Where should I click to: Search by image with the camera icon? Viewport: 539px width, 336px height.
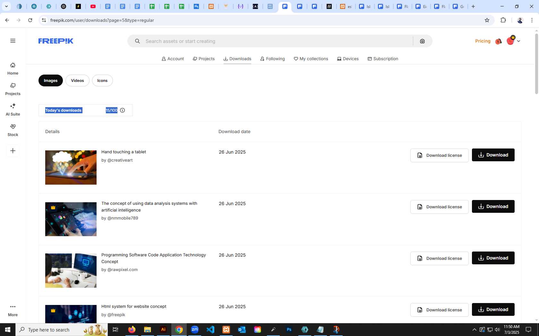coord(422,41)
